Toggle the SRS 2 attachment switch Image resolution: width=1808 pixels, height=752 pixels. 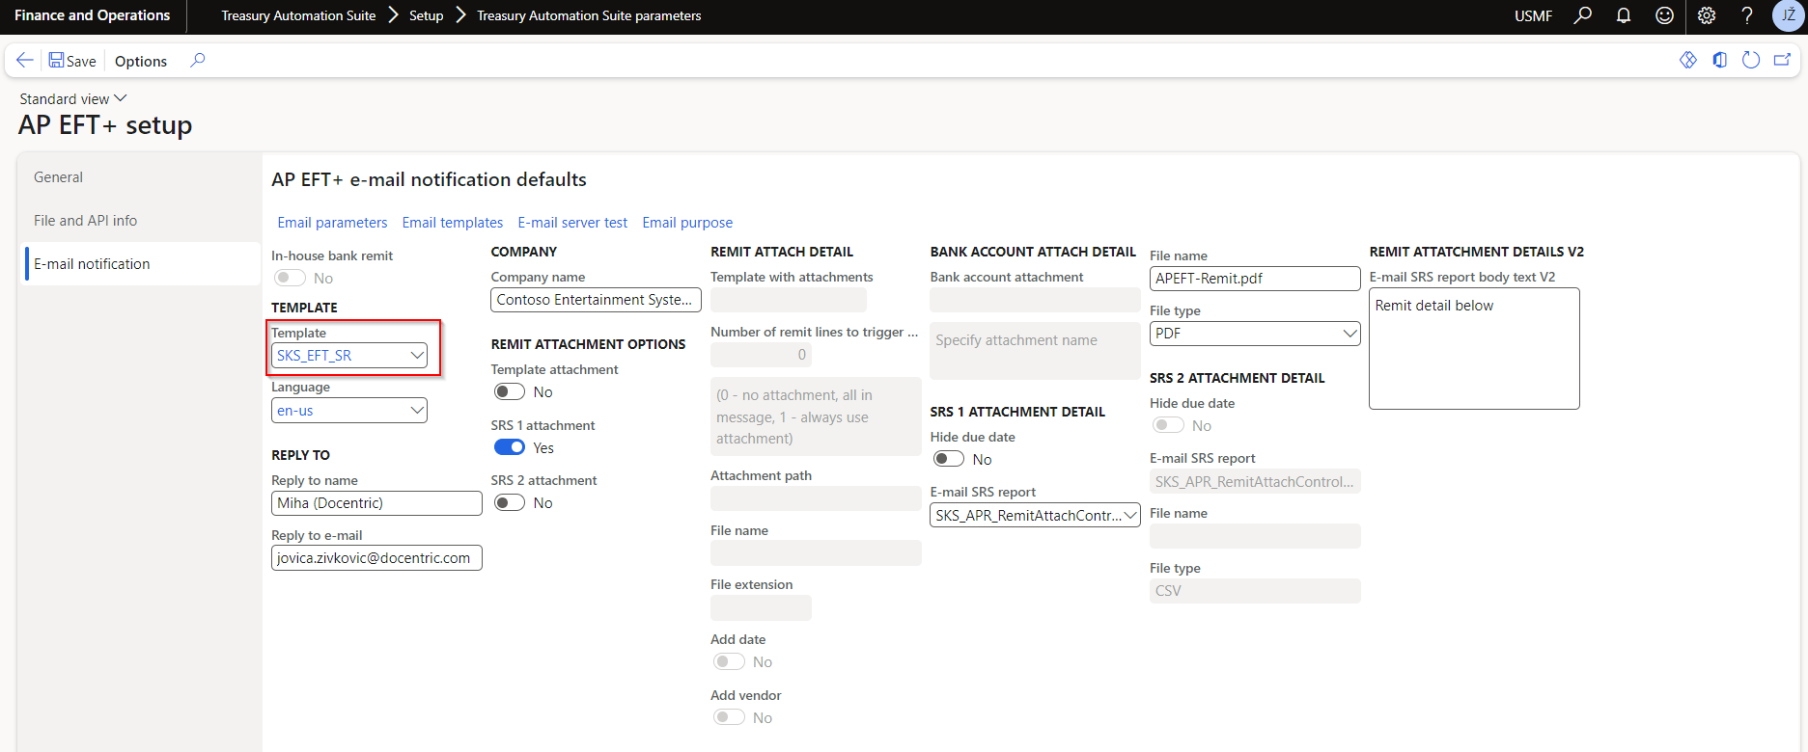click(510, 502)
